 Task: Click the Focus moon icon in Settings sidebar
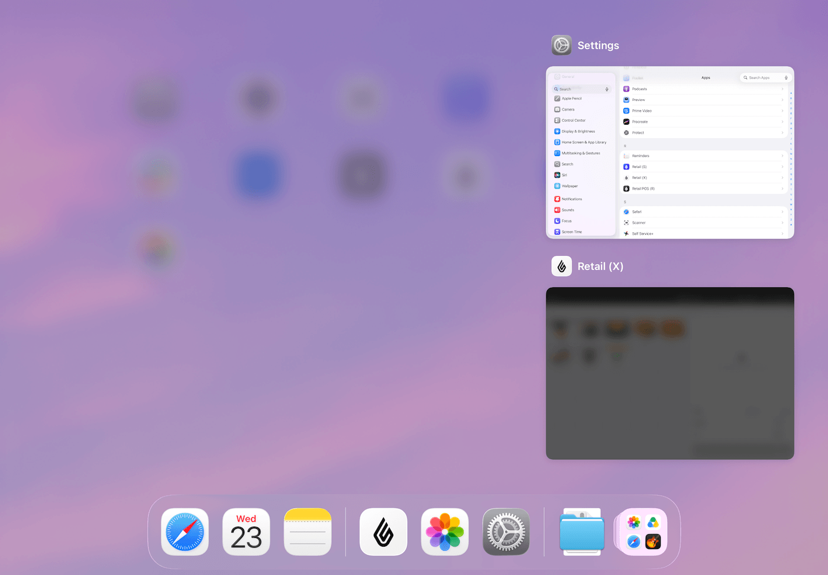coord(557,221)
